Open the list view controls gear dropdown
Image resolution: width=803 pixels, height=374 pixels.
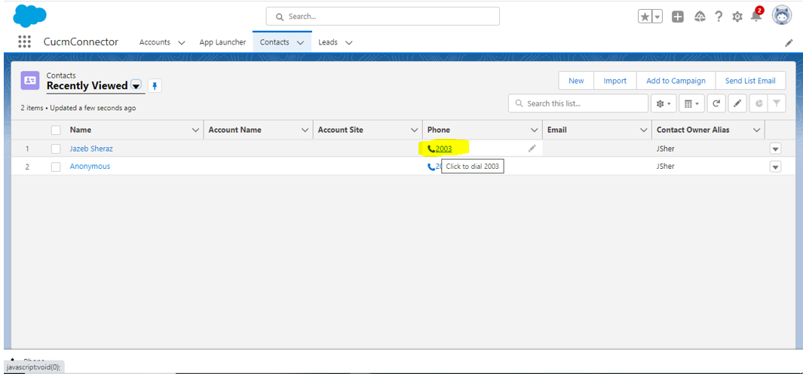pos(663,103)
